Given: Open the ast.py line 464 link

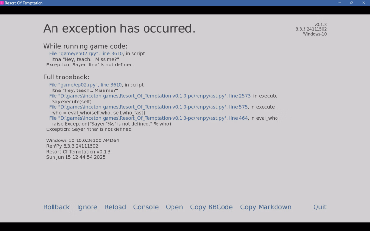Looking at the screenshot, I should pos(148,118).
